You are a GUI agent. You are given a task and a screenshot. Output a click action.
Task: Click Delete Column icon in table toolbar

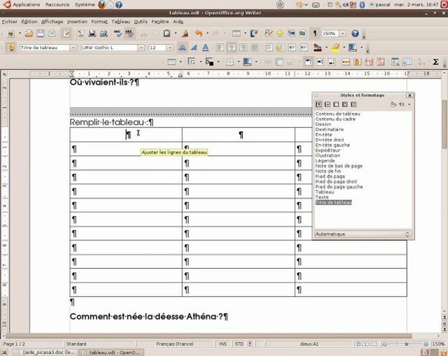(380, 62)
